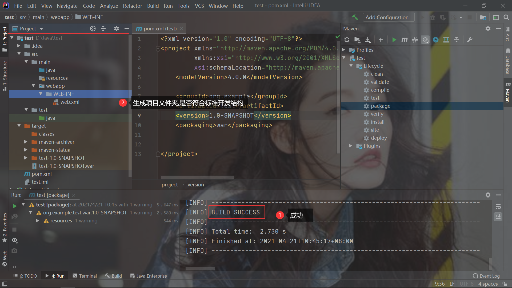
Task: Click Execute Maven Goal icon
Action: click(404, 40)
